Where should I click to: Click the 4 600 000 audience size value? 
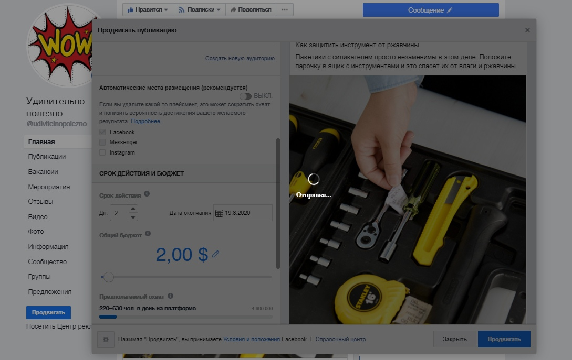tap(262, 308)
